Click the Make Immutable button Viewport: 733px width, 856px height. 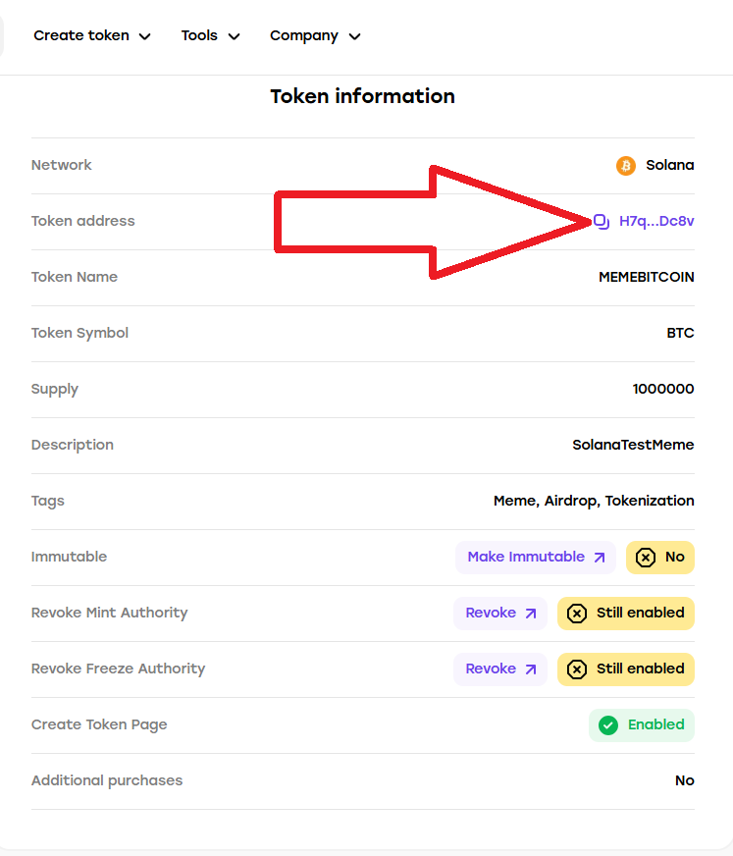tap(536, 558)
